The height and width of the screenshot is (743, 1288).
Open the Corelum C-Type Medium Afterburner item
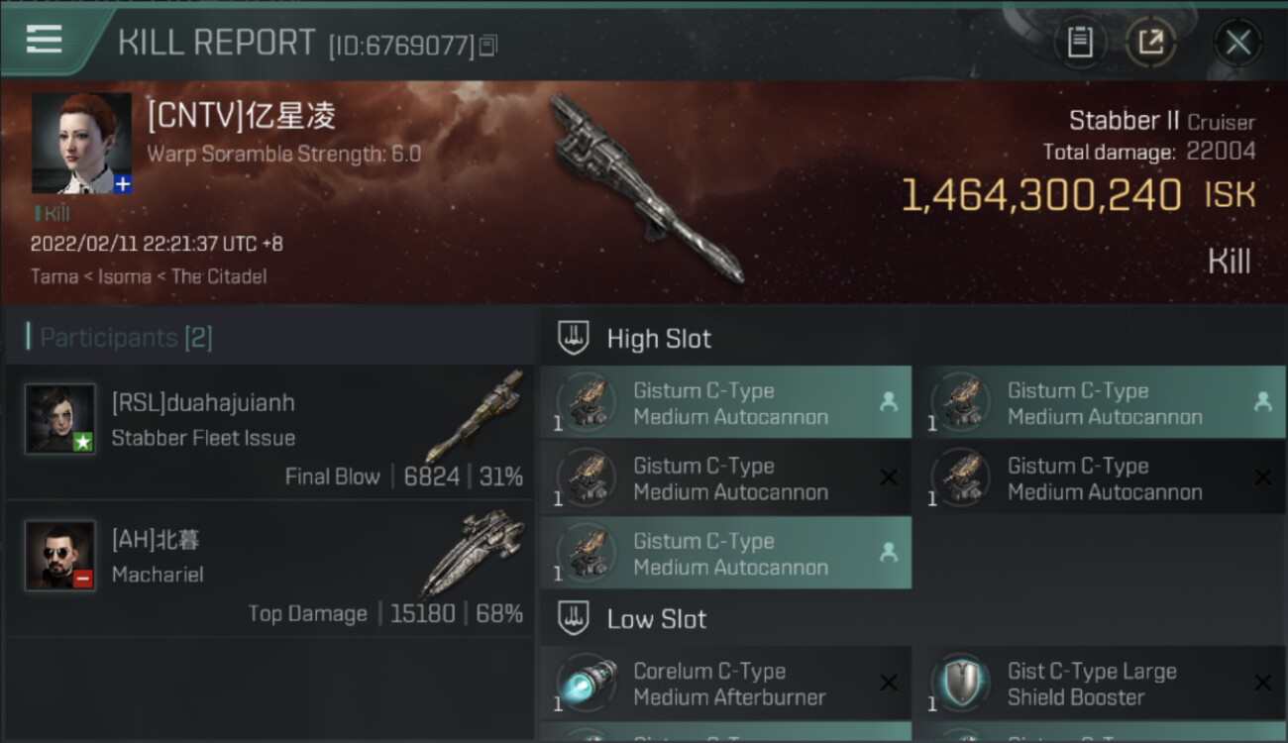(725, 684)
